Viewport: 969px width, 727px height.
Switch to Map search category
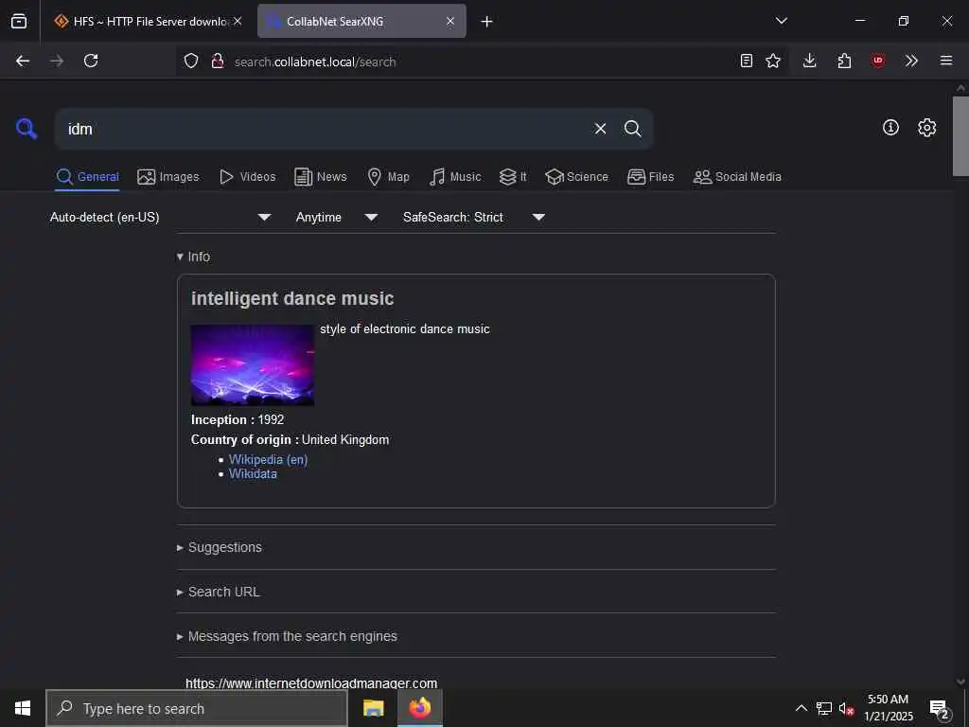tap(388, 177)
